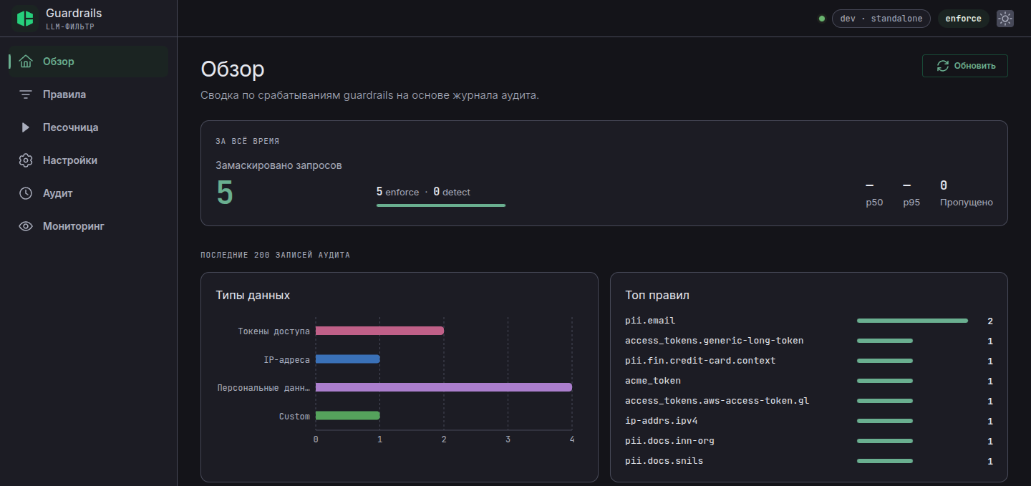Click the purple Персональные данные chart bar
This screenshot has height=486, width=1031.
coord(444,387)
